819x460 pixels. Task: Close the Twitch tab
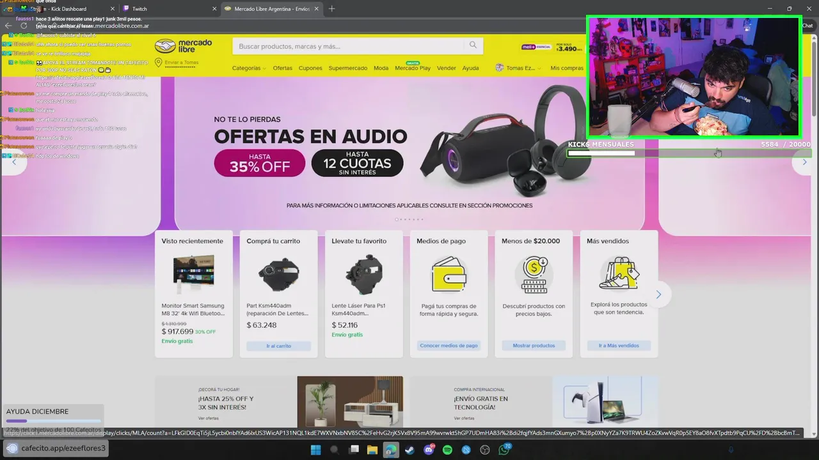(x=214, y=9)
